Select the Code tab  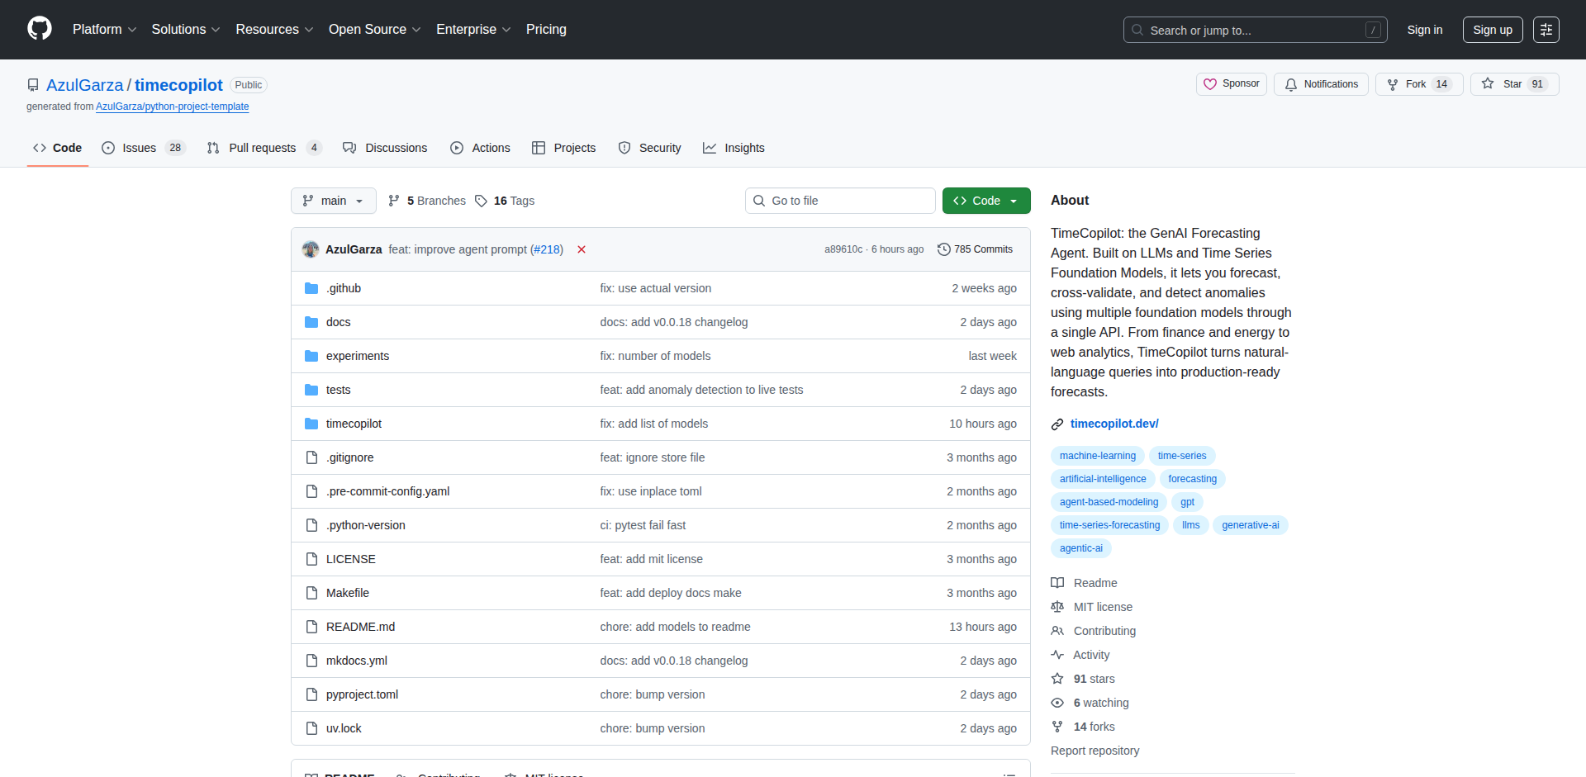point(57,148)
